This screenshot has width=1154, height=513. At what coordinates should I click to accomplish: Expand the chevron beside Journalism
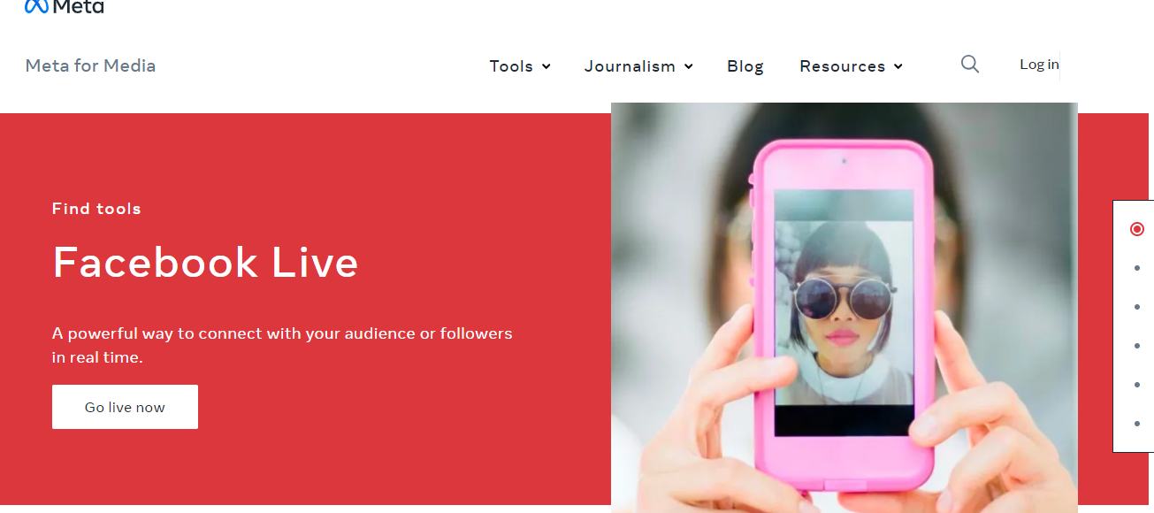(x=689, y=66)
